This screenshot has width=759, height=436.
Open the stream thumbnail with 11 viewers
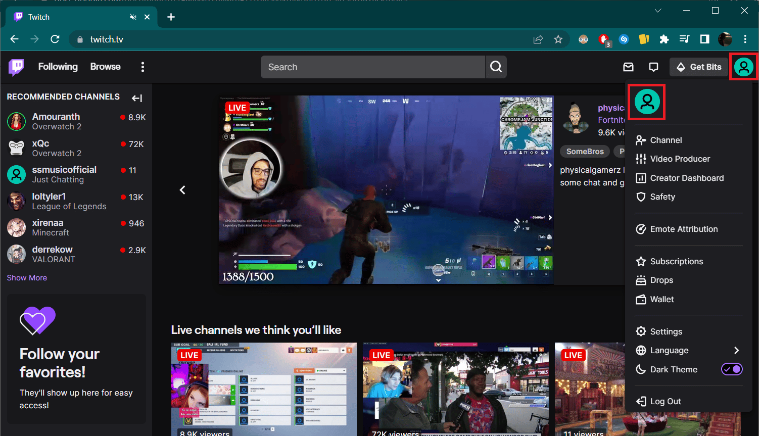pyautogui.click(x=590, y=389)
